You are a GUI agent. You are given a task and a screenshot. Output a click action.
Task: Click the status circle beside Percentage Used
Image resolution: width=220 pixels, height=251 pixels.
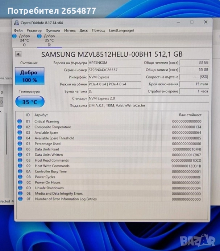[x=20, y=143]
